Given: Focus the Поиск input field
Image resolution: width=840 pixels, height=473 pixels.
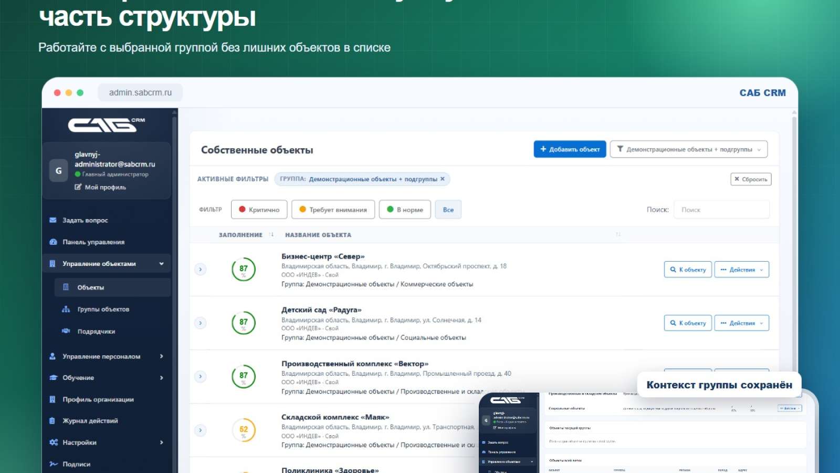Looking at the screenshot, I should click(721, 209).
